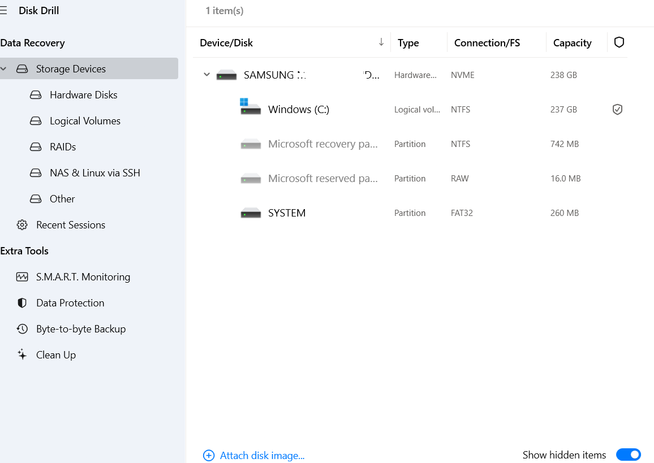Screen dimensions: 654x463
Task: Open S.M.A.R.T. Monitoring tool
Action: (x=83, y=277)
